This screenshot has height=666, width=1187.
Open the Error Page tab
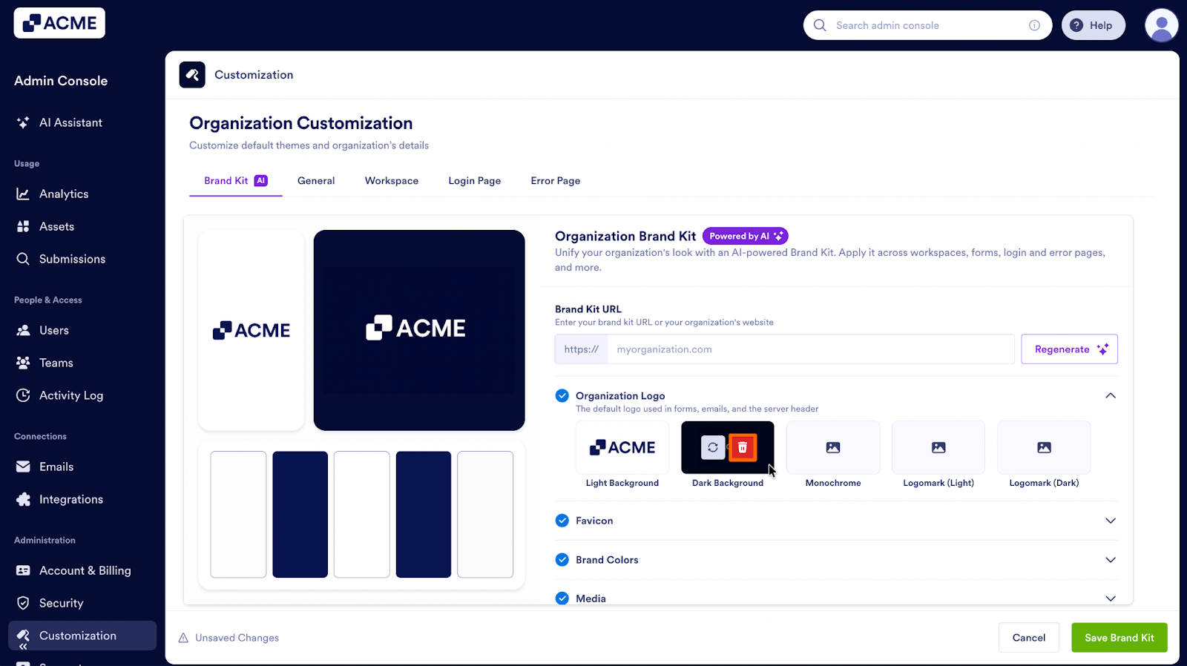pos(556,181)
